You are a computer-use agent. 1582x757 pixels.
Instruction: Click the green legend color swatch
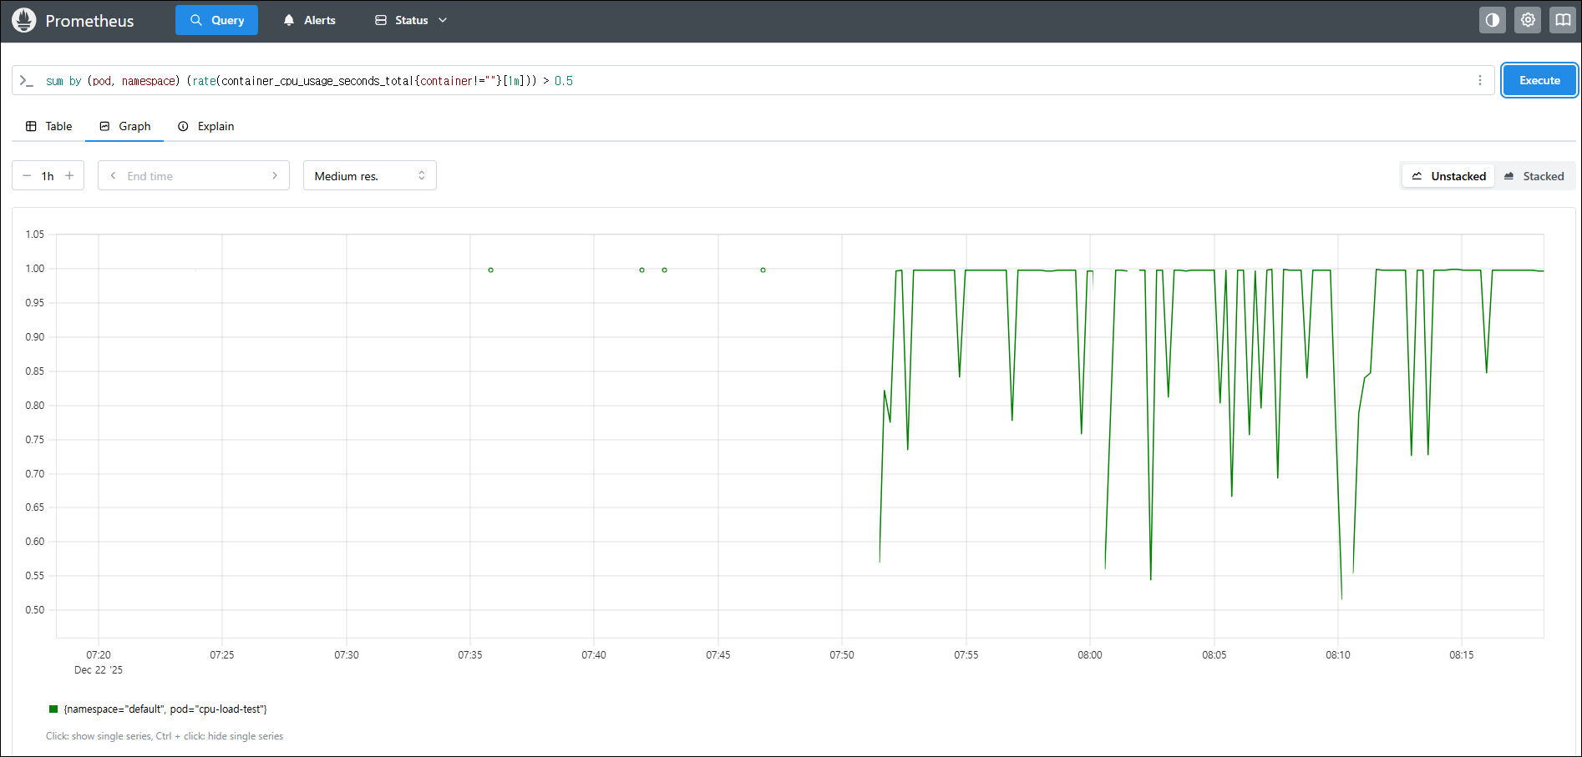tap(53, 709)
